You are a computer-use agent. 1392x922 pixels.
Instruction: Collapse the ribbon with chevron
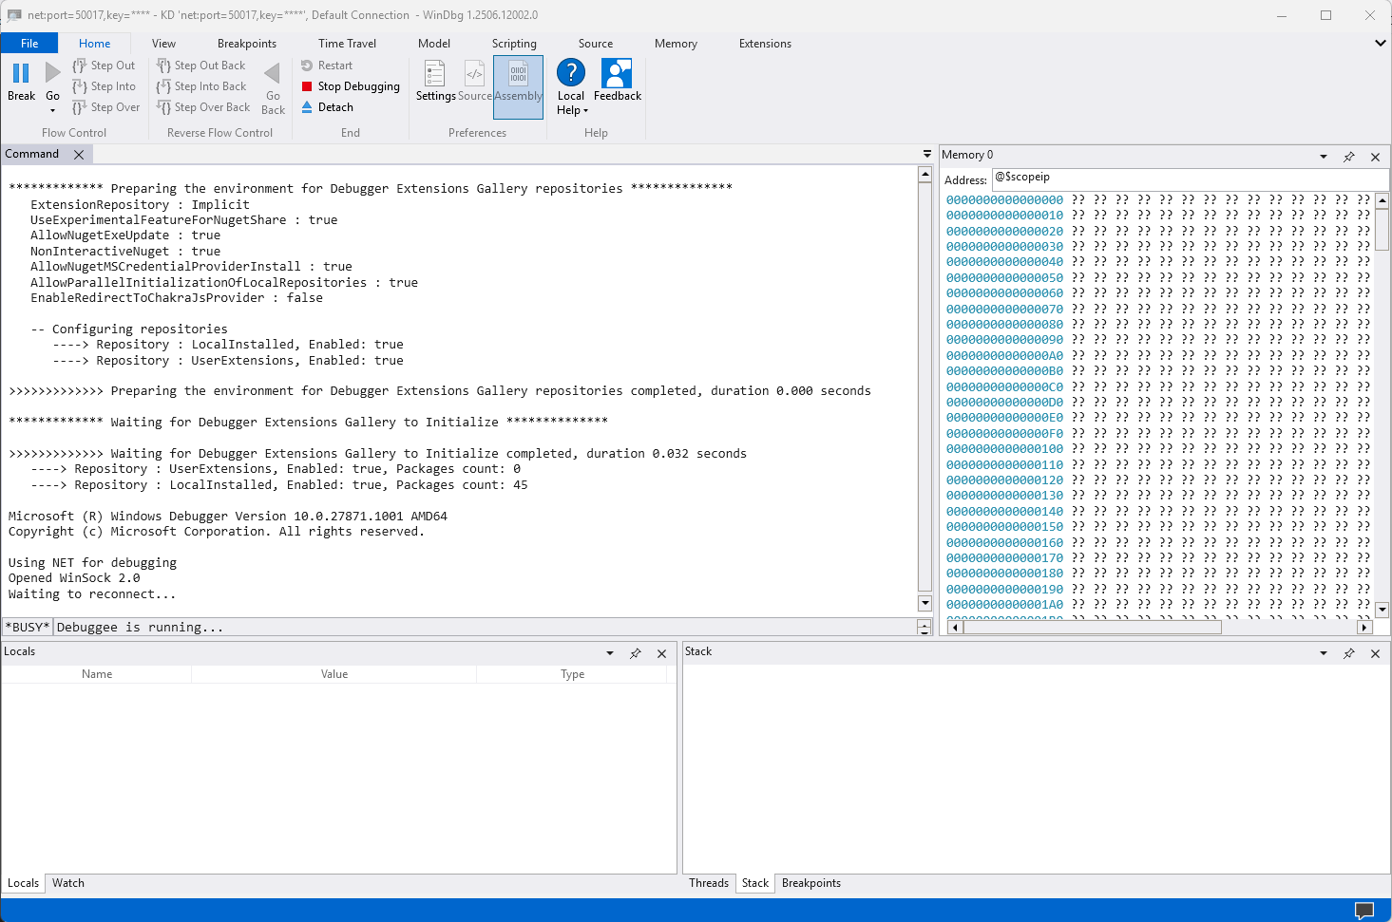pyautogui.click(x=1381, y=43)
